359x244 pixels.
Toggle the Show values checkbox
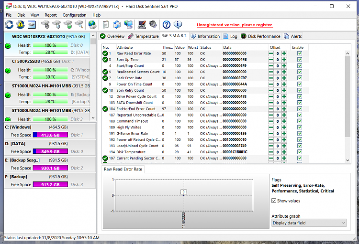tap(274, 201)
